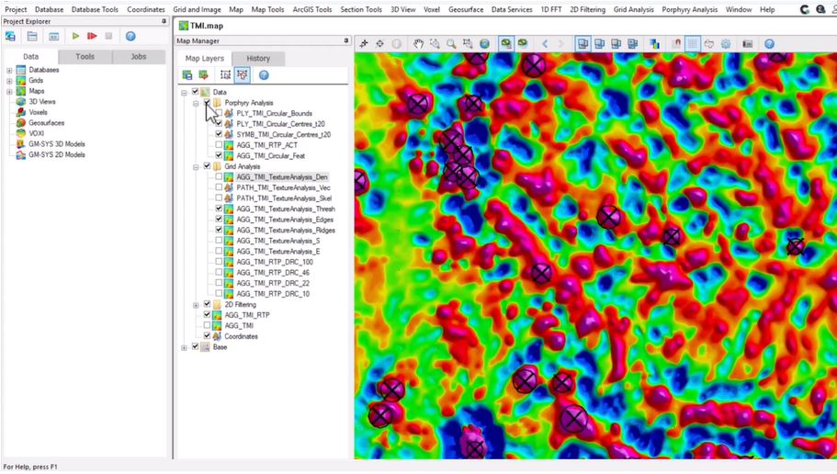Select the PATH_TMI_TextureAnalysis_Skel layer row

[284, 198]
